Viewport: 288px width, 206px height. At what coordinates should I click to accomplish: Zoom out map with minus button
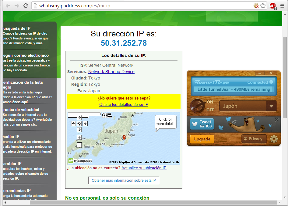click(x=79, y=145)
